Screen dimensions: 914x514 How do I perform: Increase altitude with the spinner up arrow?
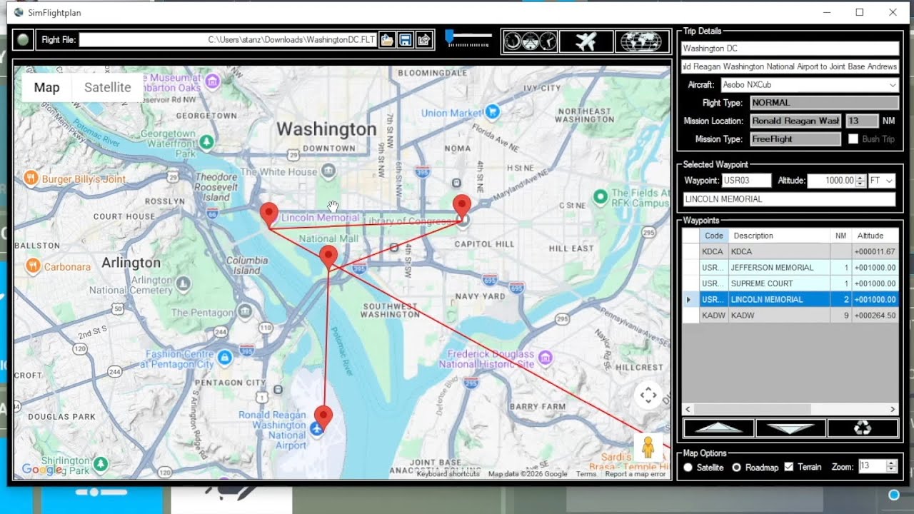coord(861,178)
